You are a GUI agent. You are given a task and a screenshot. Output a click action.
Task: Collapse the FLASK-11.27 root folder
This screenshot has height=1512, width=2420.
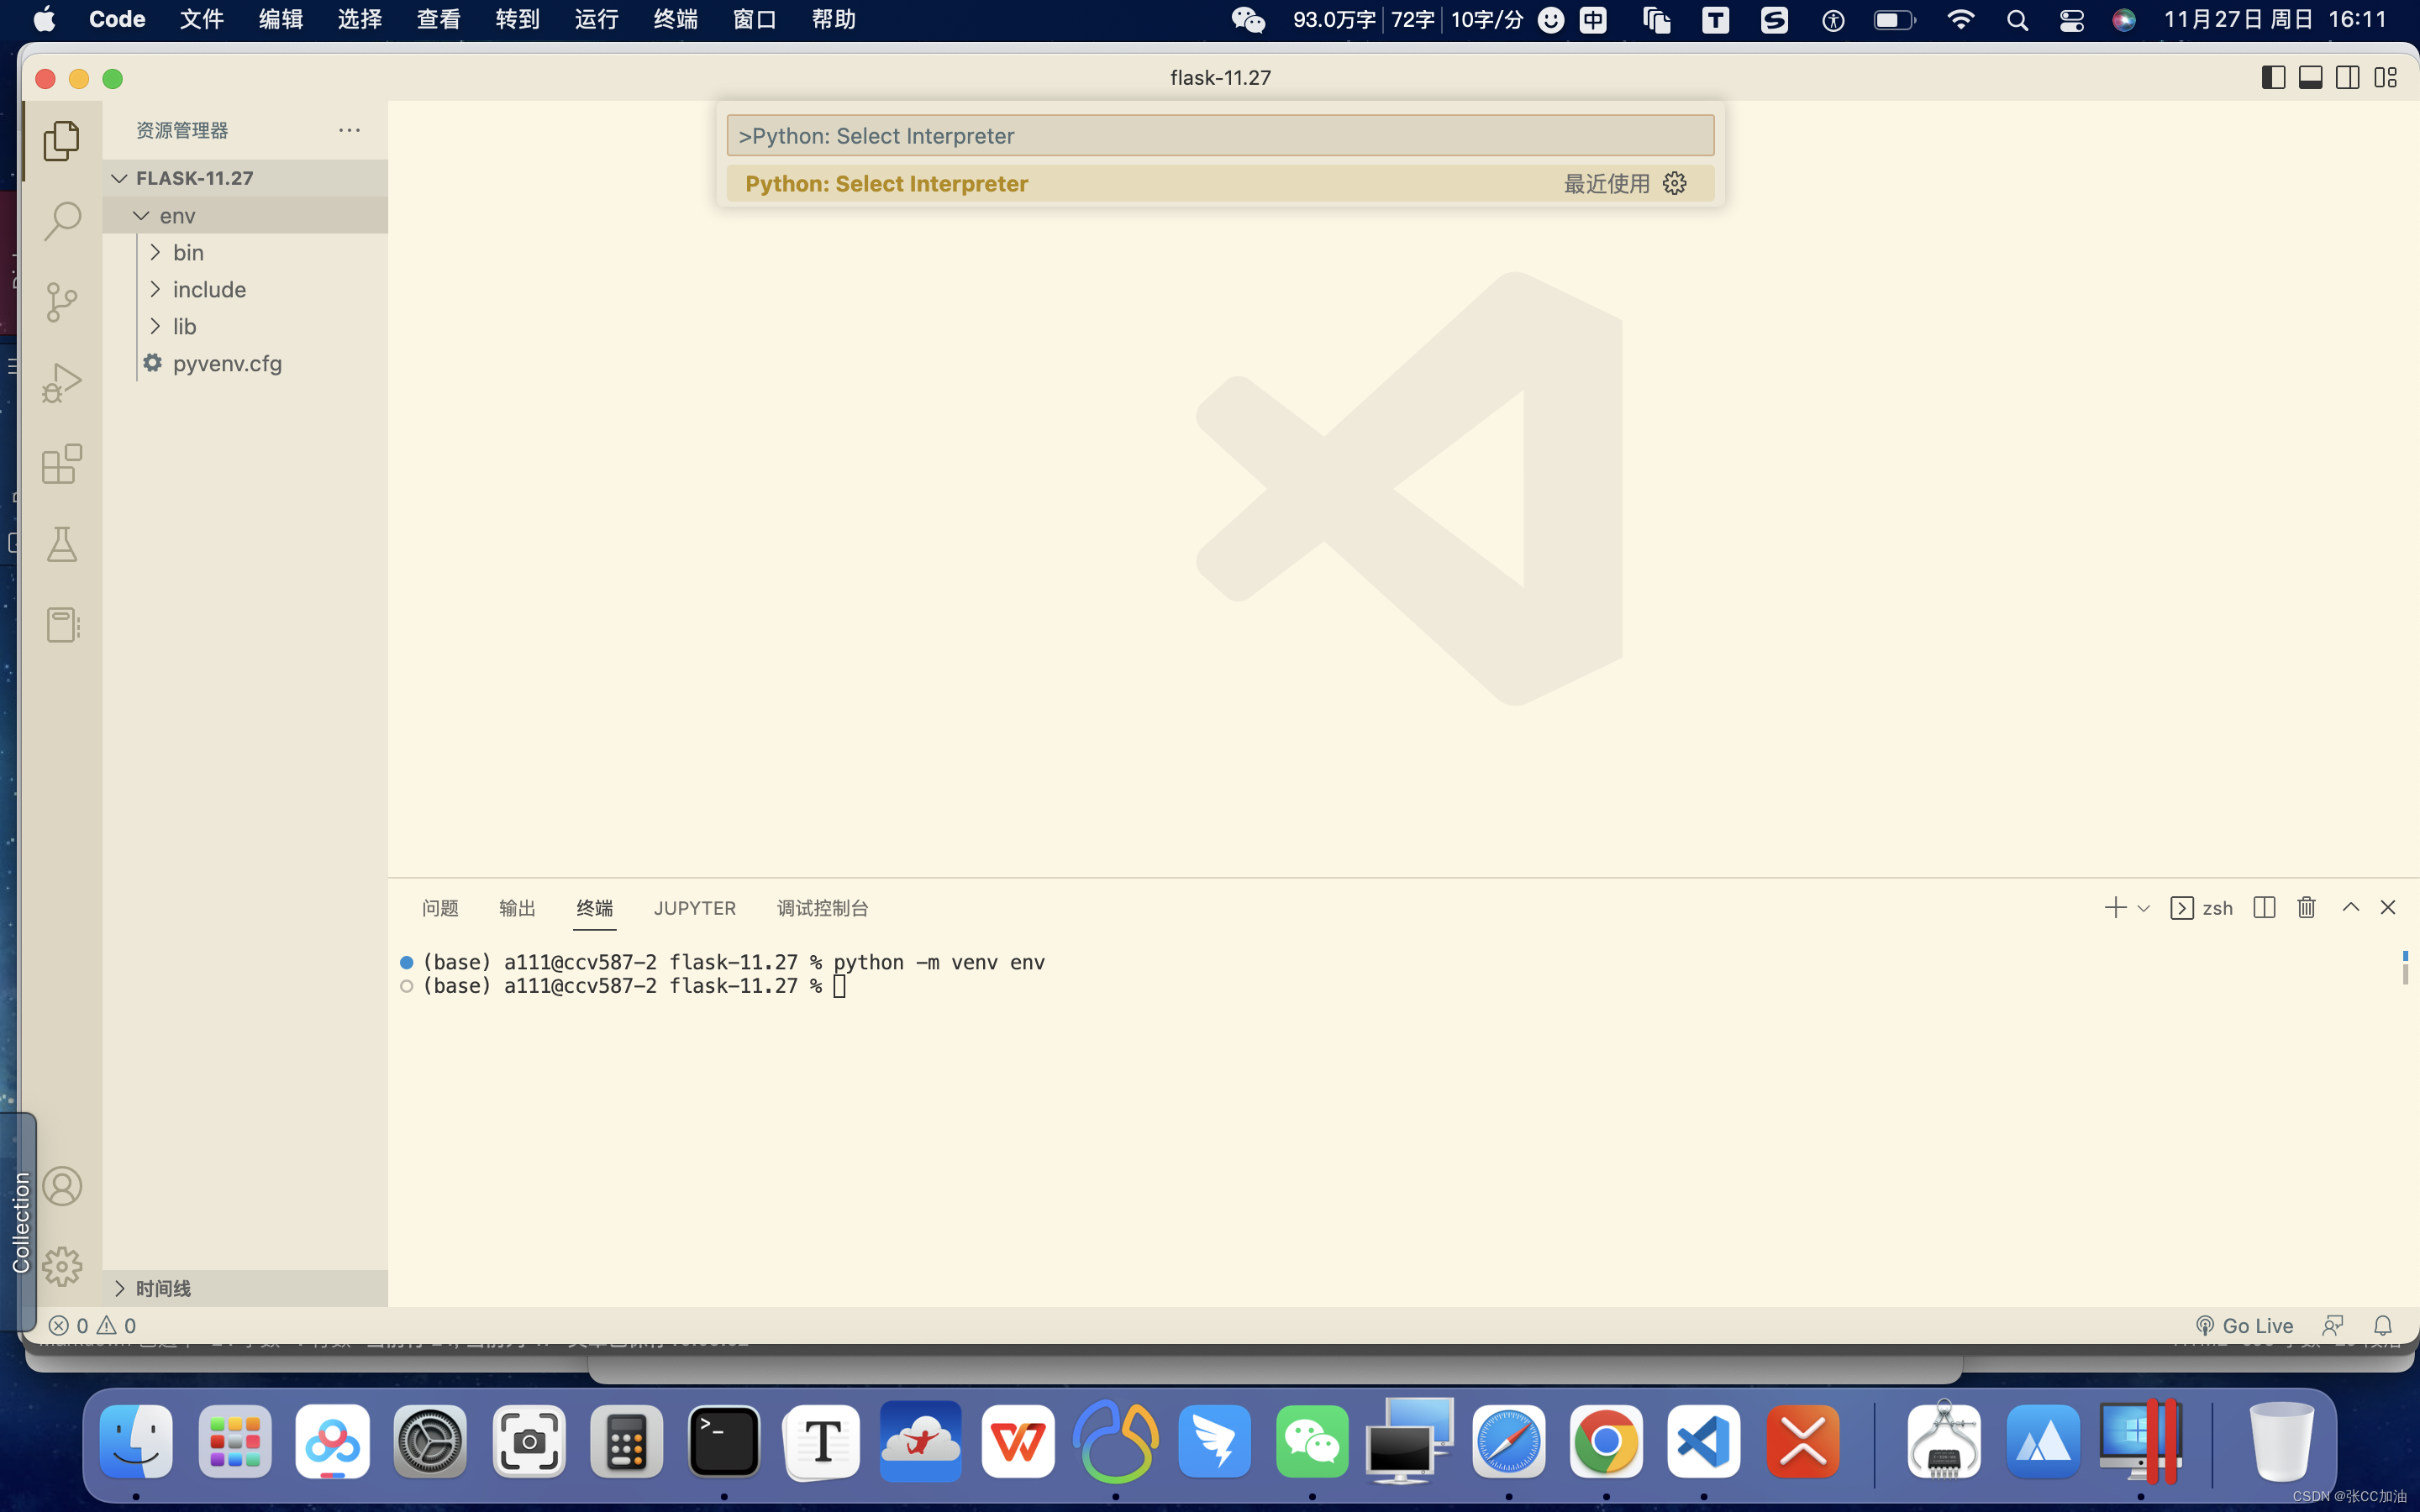pyautogui.click(x=245, y=178)
